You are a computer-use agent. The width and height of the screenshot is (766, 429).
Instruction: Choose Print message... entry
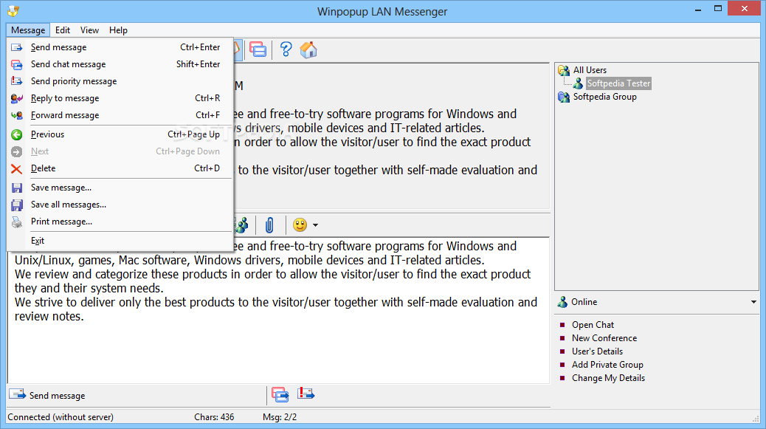tap(121, 222)
